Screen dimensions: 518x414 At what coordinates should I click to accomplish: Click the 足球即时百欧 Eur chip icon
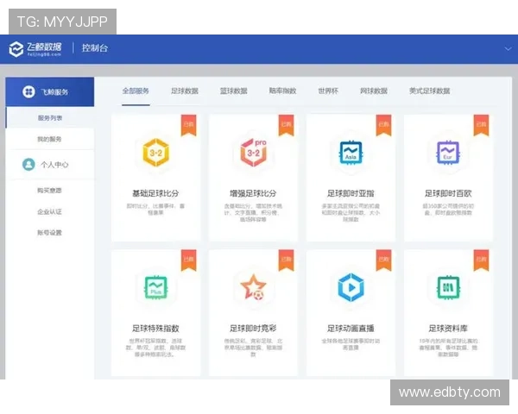(x=447, y=154)
